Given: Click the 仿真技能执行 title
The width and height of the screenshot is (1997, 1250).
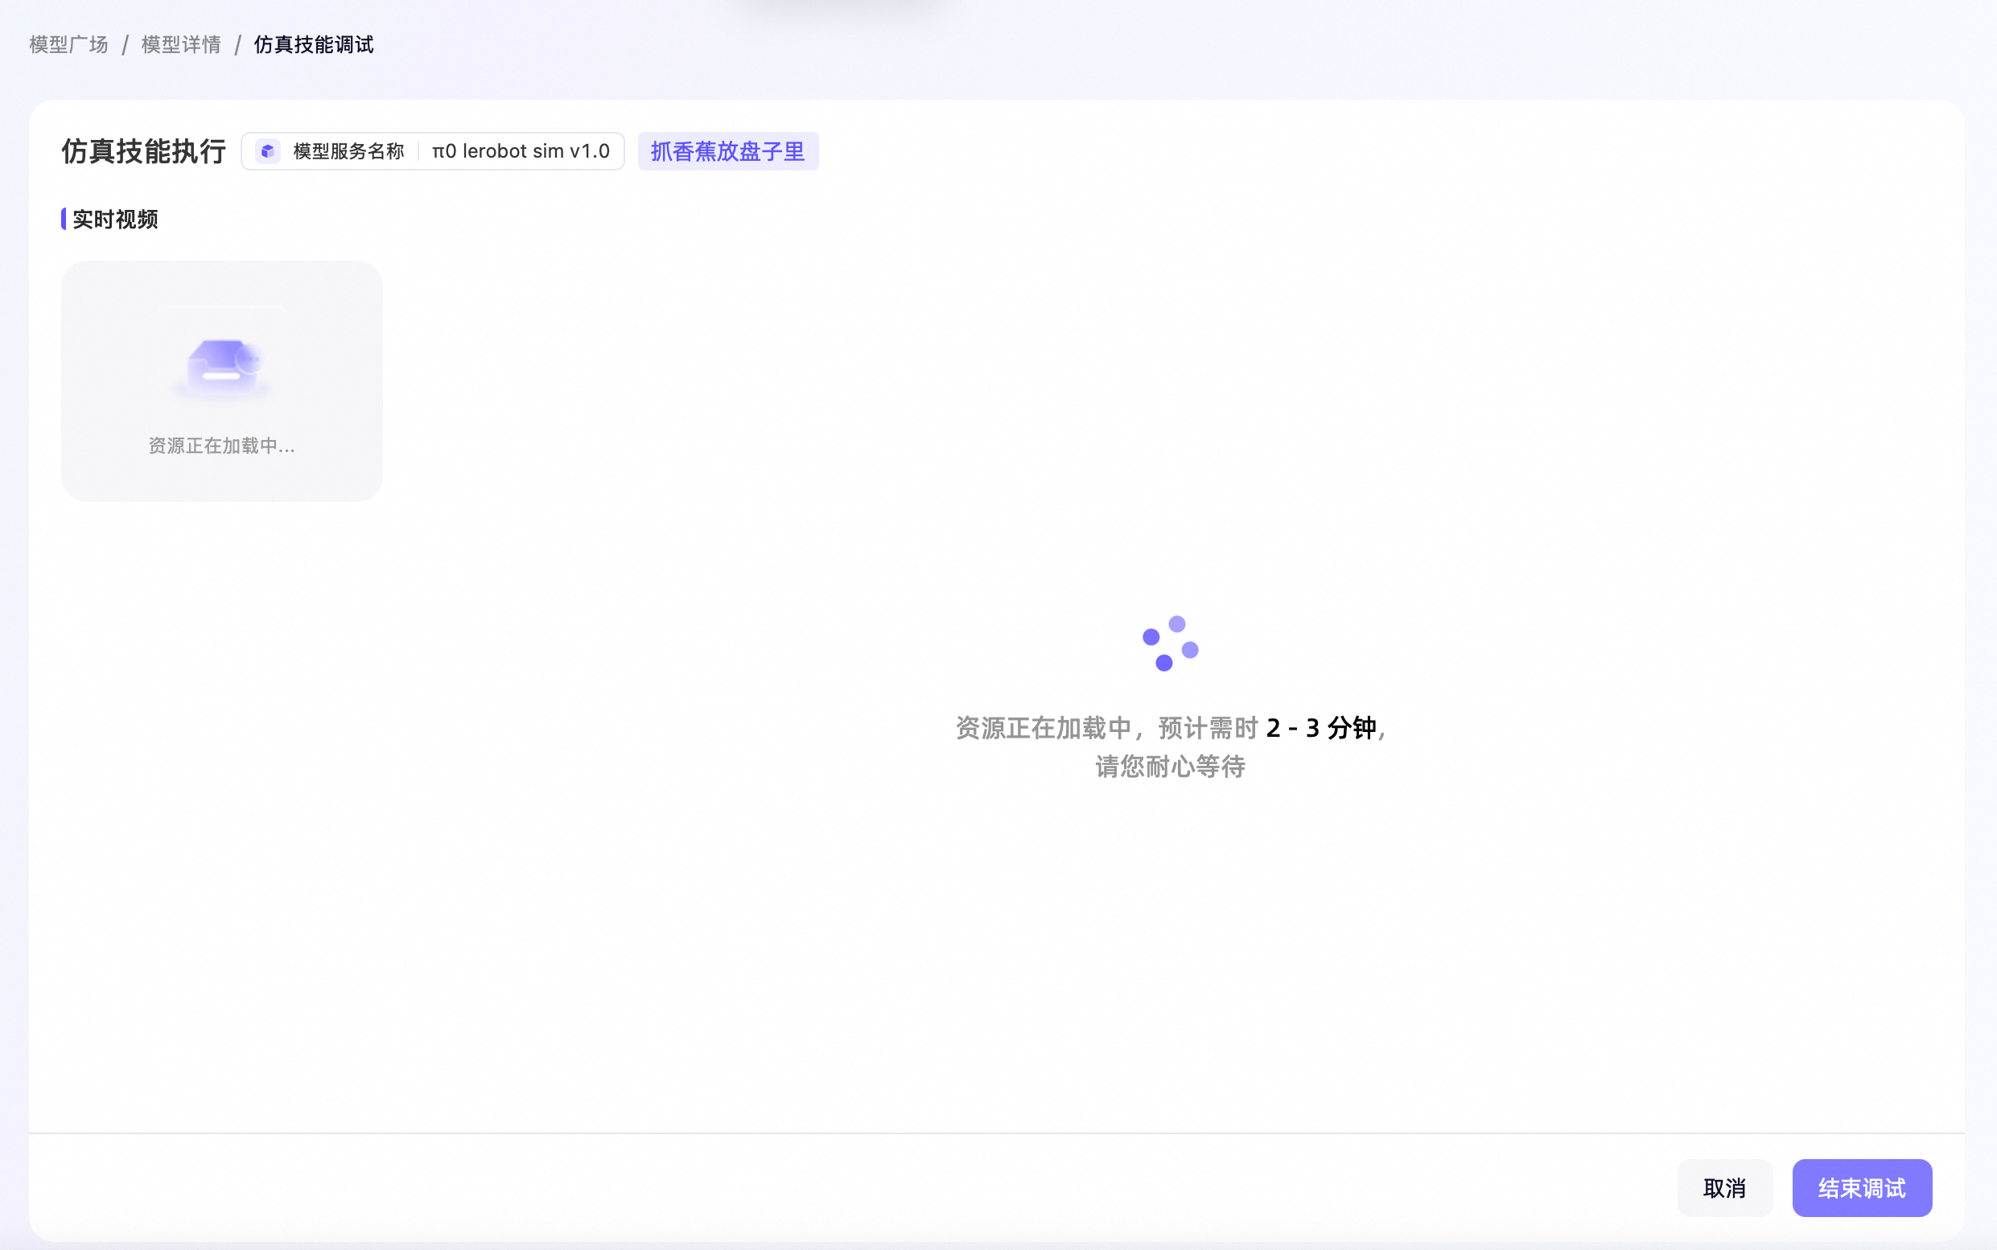Looking at the screenshot, I should pyautogui.click(x=144, y=151).
